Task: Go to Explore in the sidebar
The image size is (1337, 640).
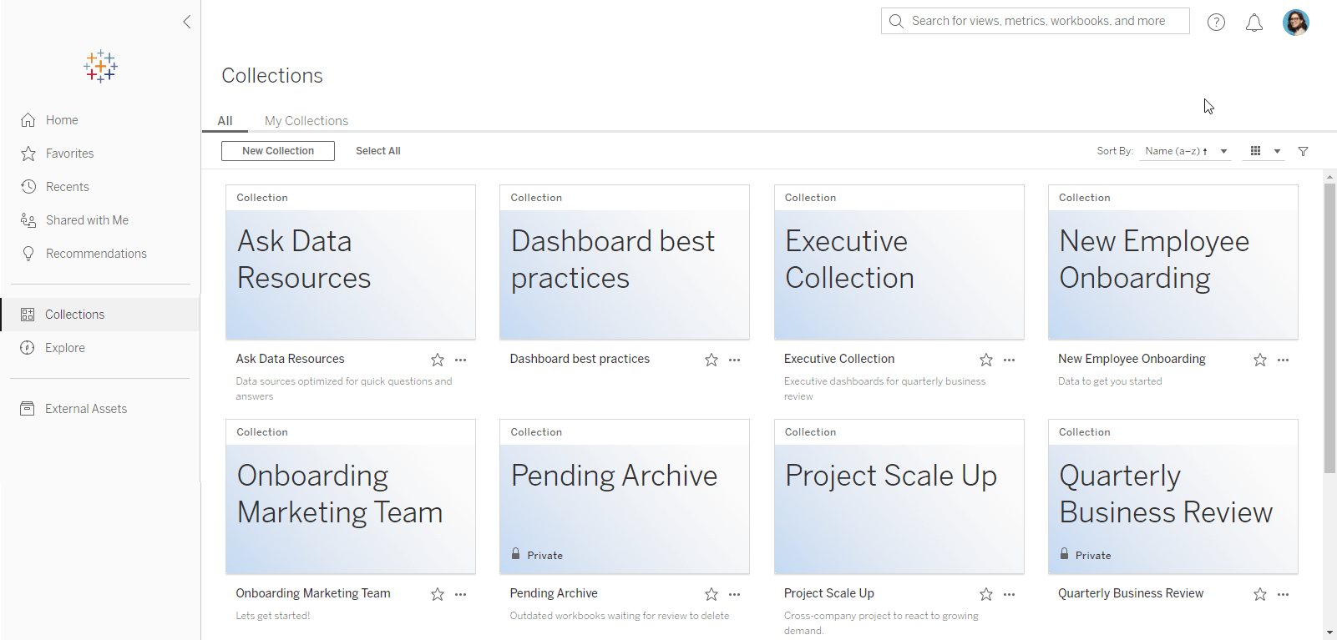Action: point(65,348)
